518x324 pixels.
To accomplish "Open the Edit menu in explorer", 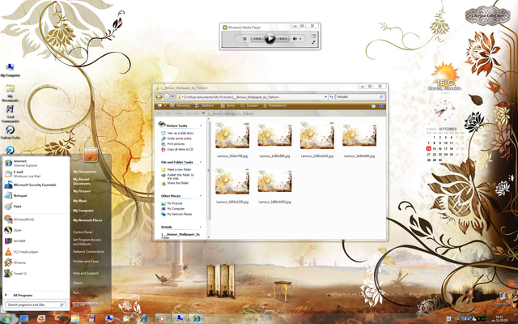I will pos(168,113).
